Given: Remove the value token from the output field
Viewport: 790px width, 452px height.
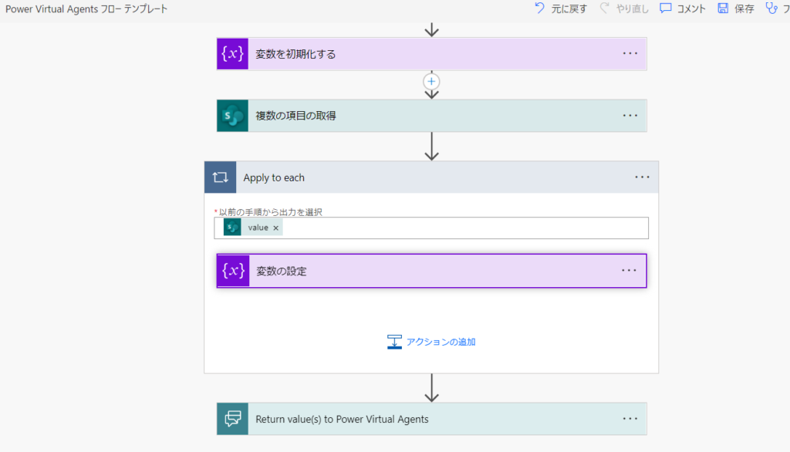Looking at the screenshot, I should 275,228.
